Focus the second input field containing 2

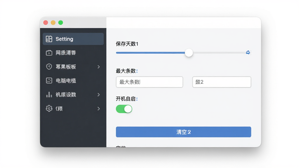click(x=222, y=82)
